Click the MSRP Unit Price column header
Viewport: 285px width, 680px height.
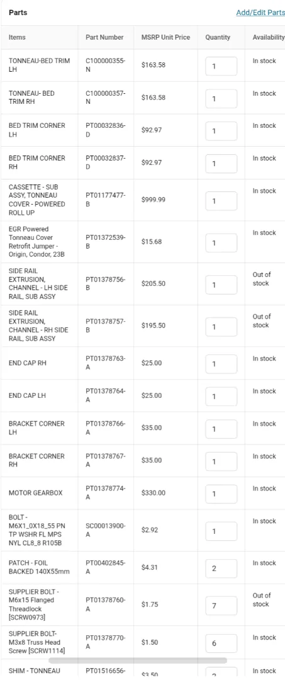coord(165,37)
